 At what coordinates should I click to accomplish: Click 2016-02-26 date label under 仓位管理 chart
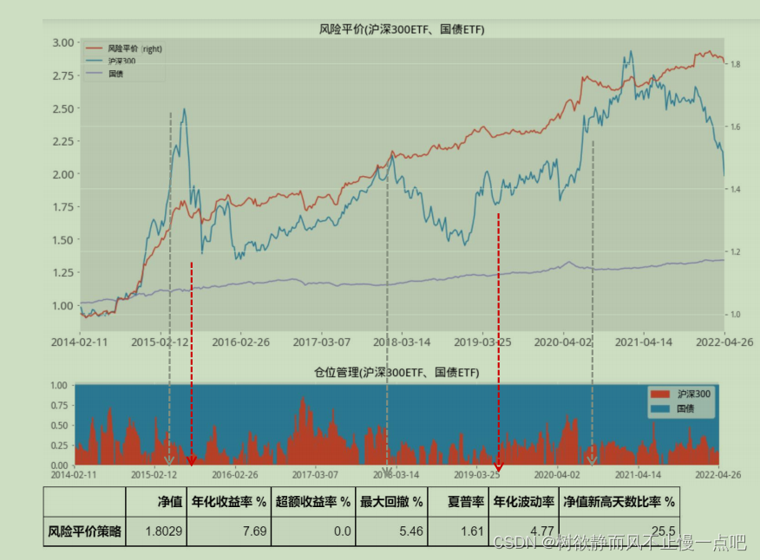(x=234, y=475)
